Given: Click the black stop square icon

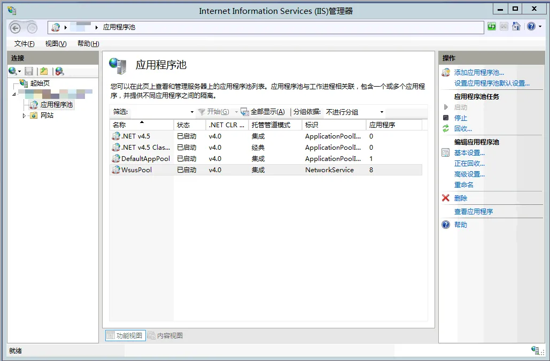Looking at the screenshot, I should pyautogui.click(x=446, y=118).
